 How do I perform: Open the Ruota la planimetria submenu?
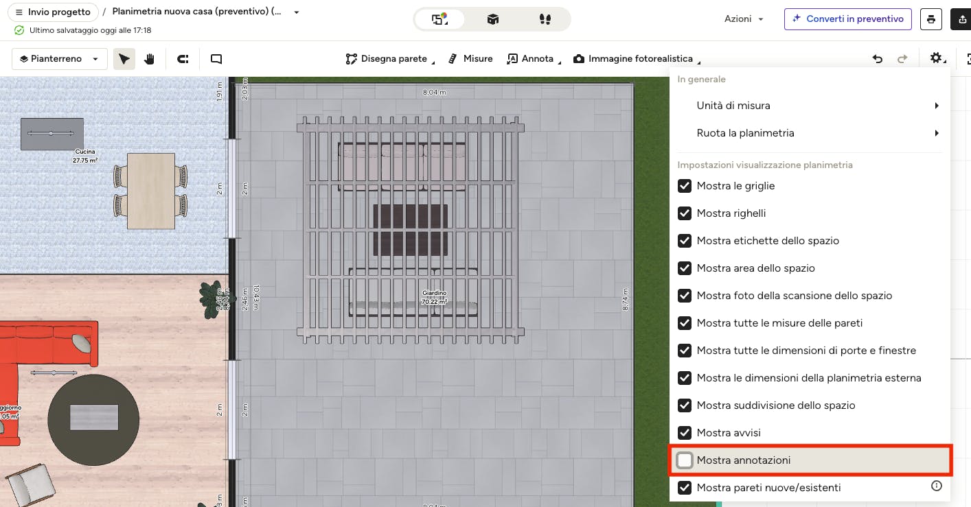[810, 133]
